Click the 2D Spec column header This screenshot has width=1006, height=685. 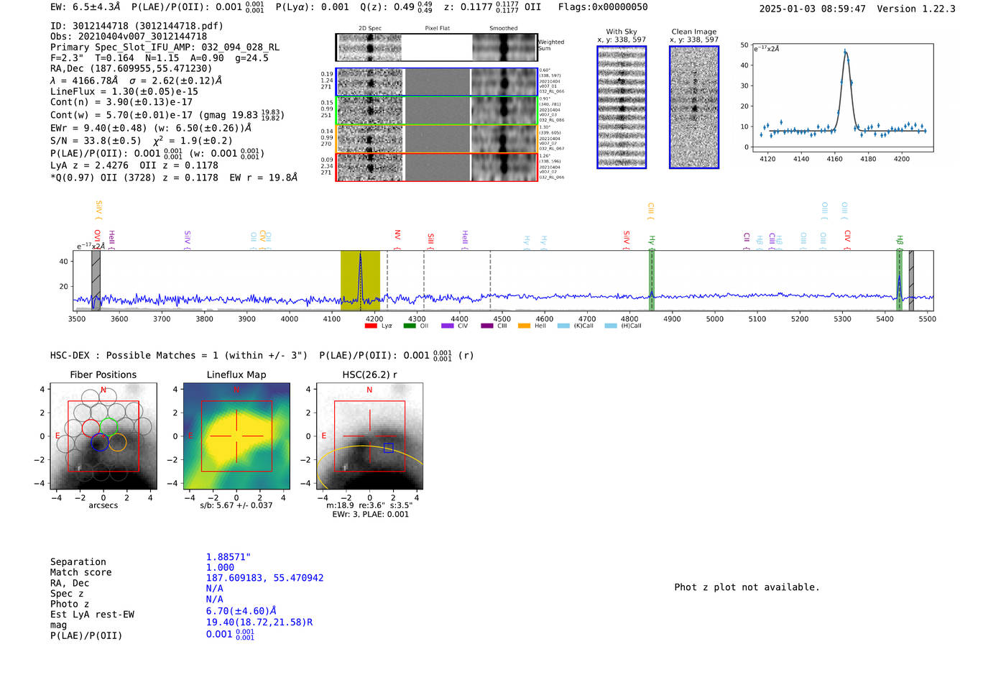point(370,29)
